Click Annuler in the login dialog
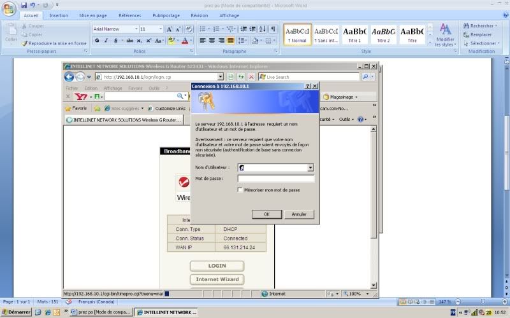 point(299,214)
